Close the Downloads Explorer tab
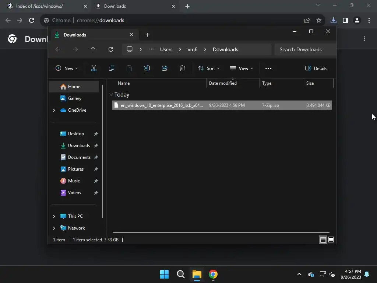The width and height of the screenshot is (377, 283). pyautogui.click(x=131, y=35)
